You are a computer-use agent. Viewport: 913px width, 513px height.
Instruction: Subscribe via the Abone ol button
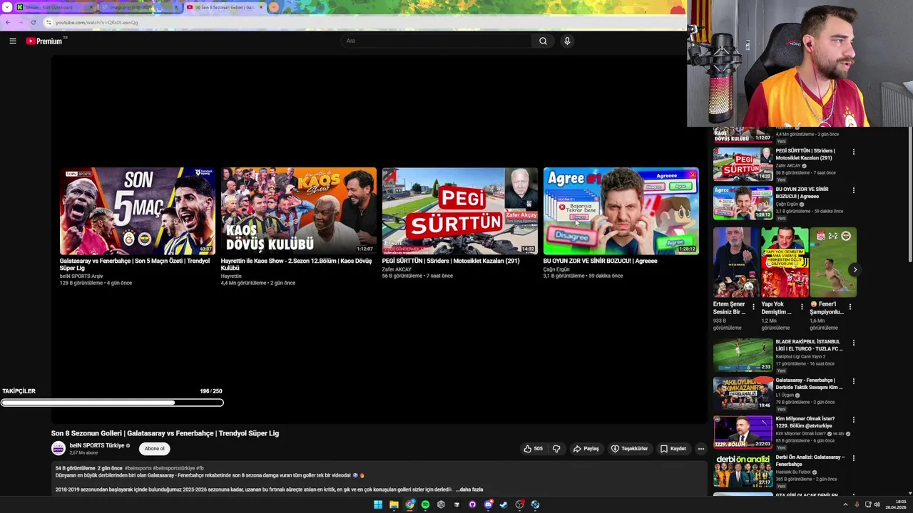154,449
